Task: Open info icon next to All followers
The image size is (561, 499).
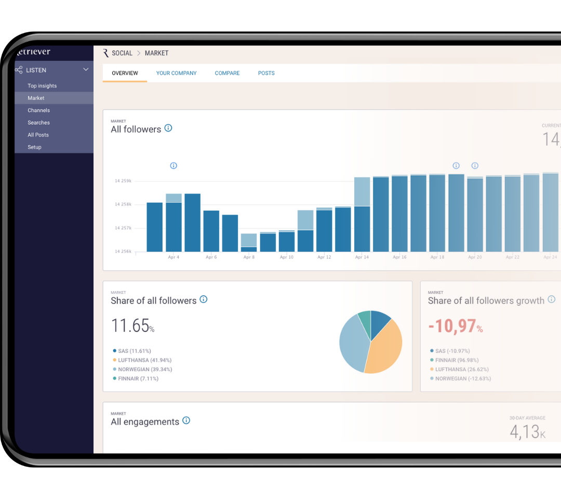Action: [x=168, y=128]
